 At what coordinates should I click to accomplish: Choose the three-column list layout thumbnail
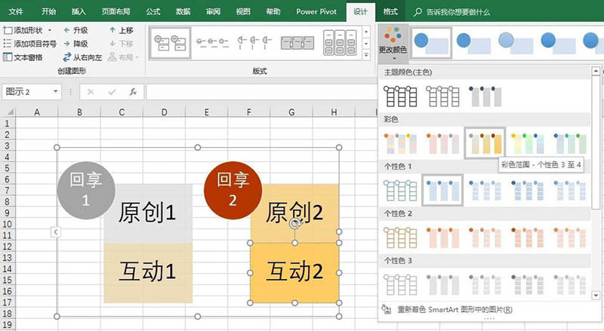pyautogui.click(x=340, y=43)
